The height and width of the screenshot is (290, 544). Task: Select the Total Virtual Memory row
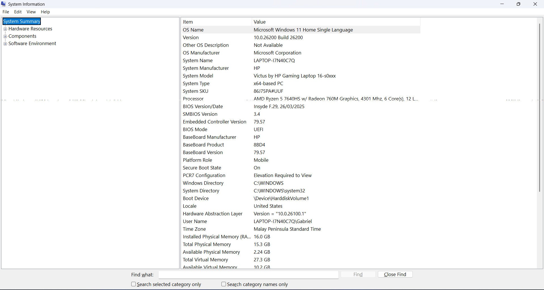(x=300, y=260)
